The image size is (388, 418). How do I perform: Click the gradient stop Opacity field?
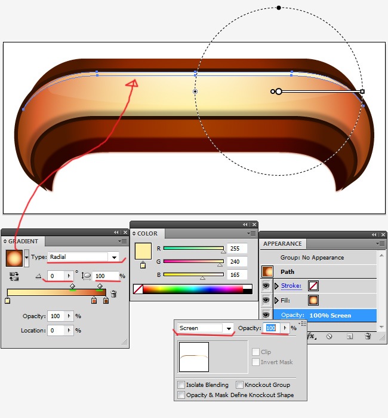pyautogui.click(x=56, y=316)
